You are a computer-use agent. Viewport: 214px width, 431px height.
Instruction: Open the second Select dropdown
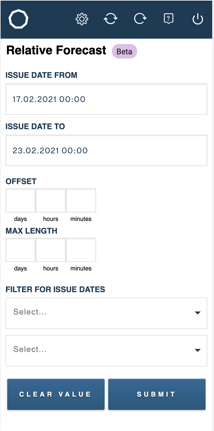(x=106, y=351)
